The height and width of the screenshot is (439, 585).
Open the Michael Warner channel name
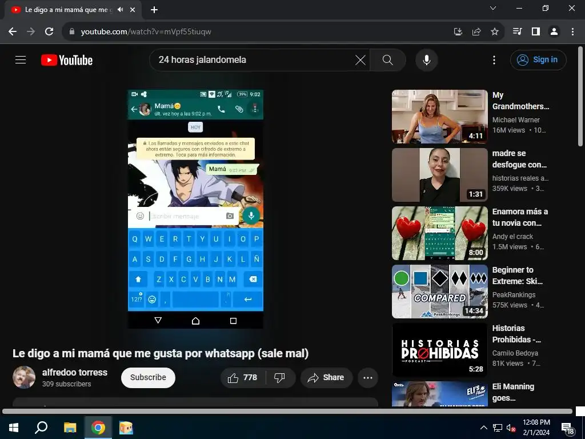516,120
